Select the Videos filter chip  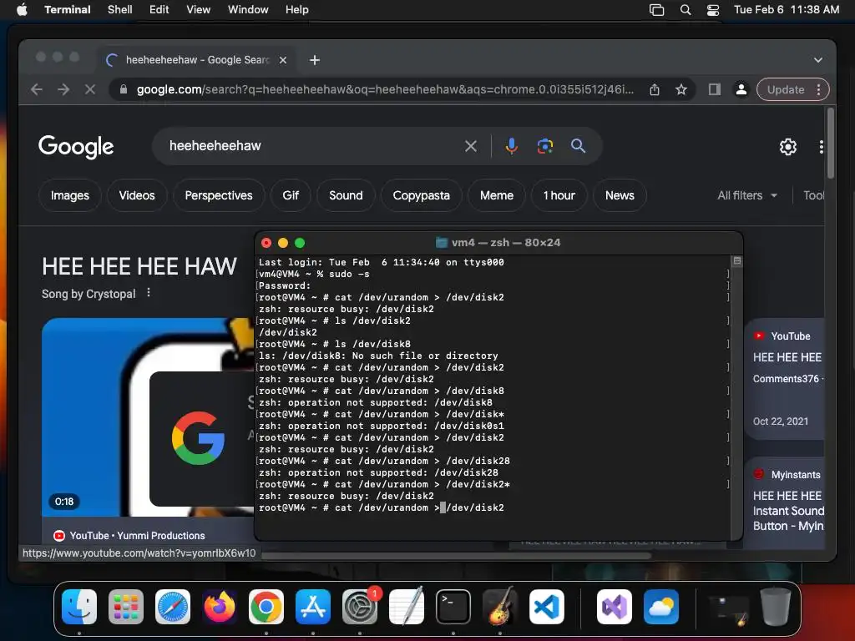pyautogui.click(x=137, y=195)
